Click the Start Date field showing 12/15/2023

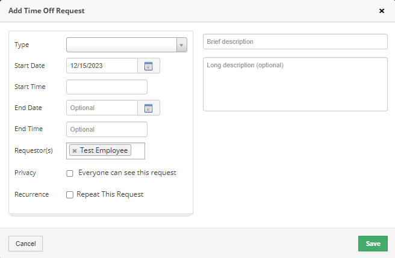coord(102,66)
